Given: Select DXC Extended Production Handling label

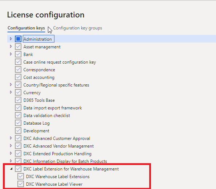Looking at the screenshot, I should tap(57, 154).
